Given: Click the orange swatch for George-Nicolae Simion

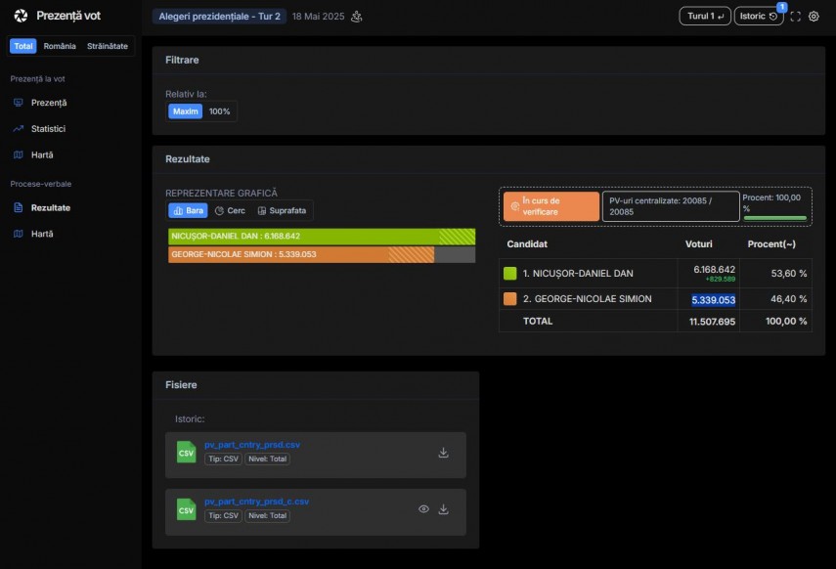Looking at the screenshot, I should 509,298.
